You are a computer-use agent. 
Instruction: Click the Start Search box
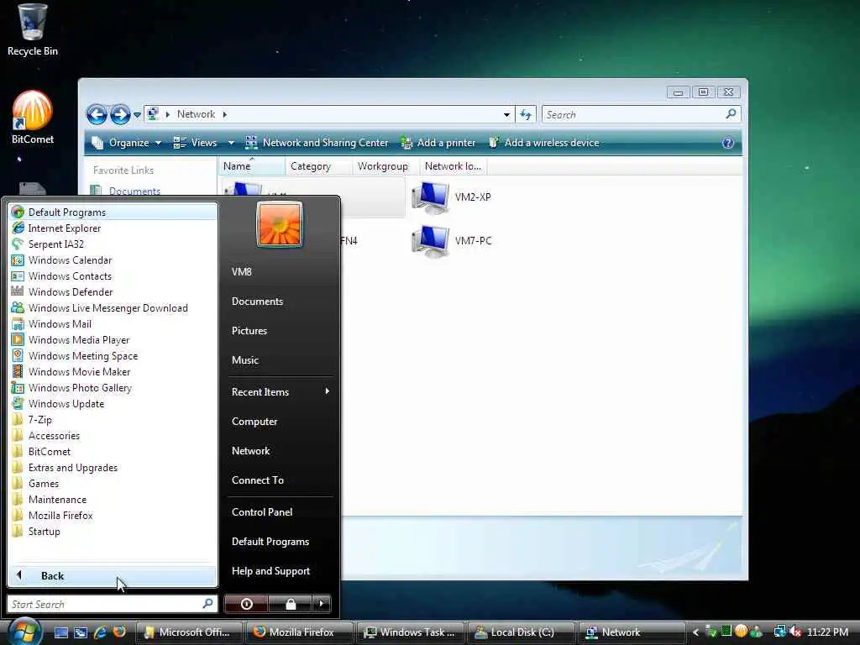point(112,604)
